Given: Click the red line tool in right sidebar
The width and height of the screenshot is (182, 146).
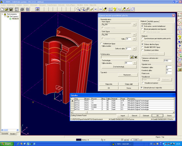Looking at the screenshot, I should [x=180, y=19].
